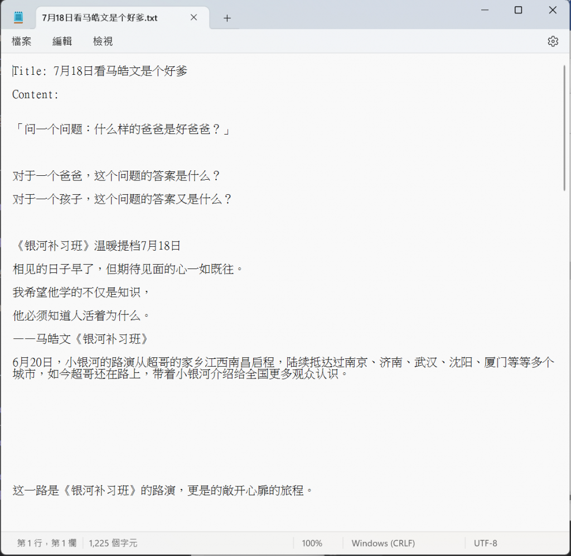Image resolution: width=571 pixels, height=556 pixels.
Task: Click the paragraph starting 6月20日，小银河的路演
Action: point(283,368)
